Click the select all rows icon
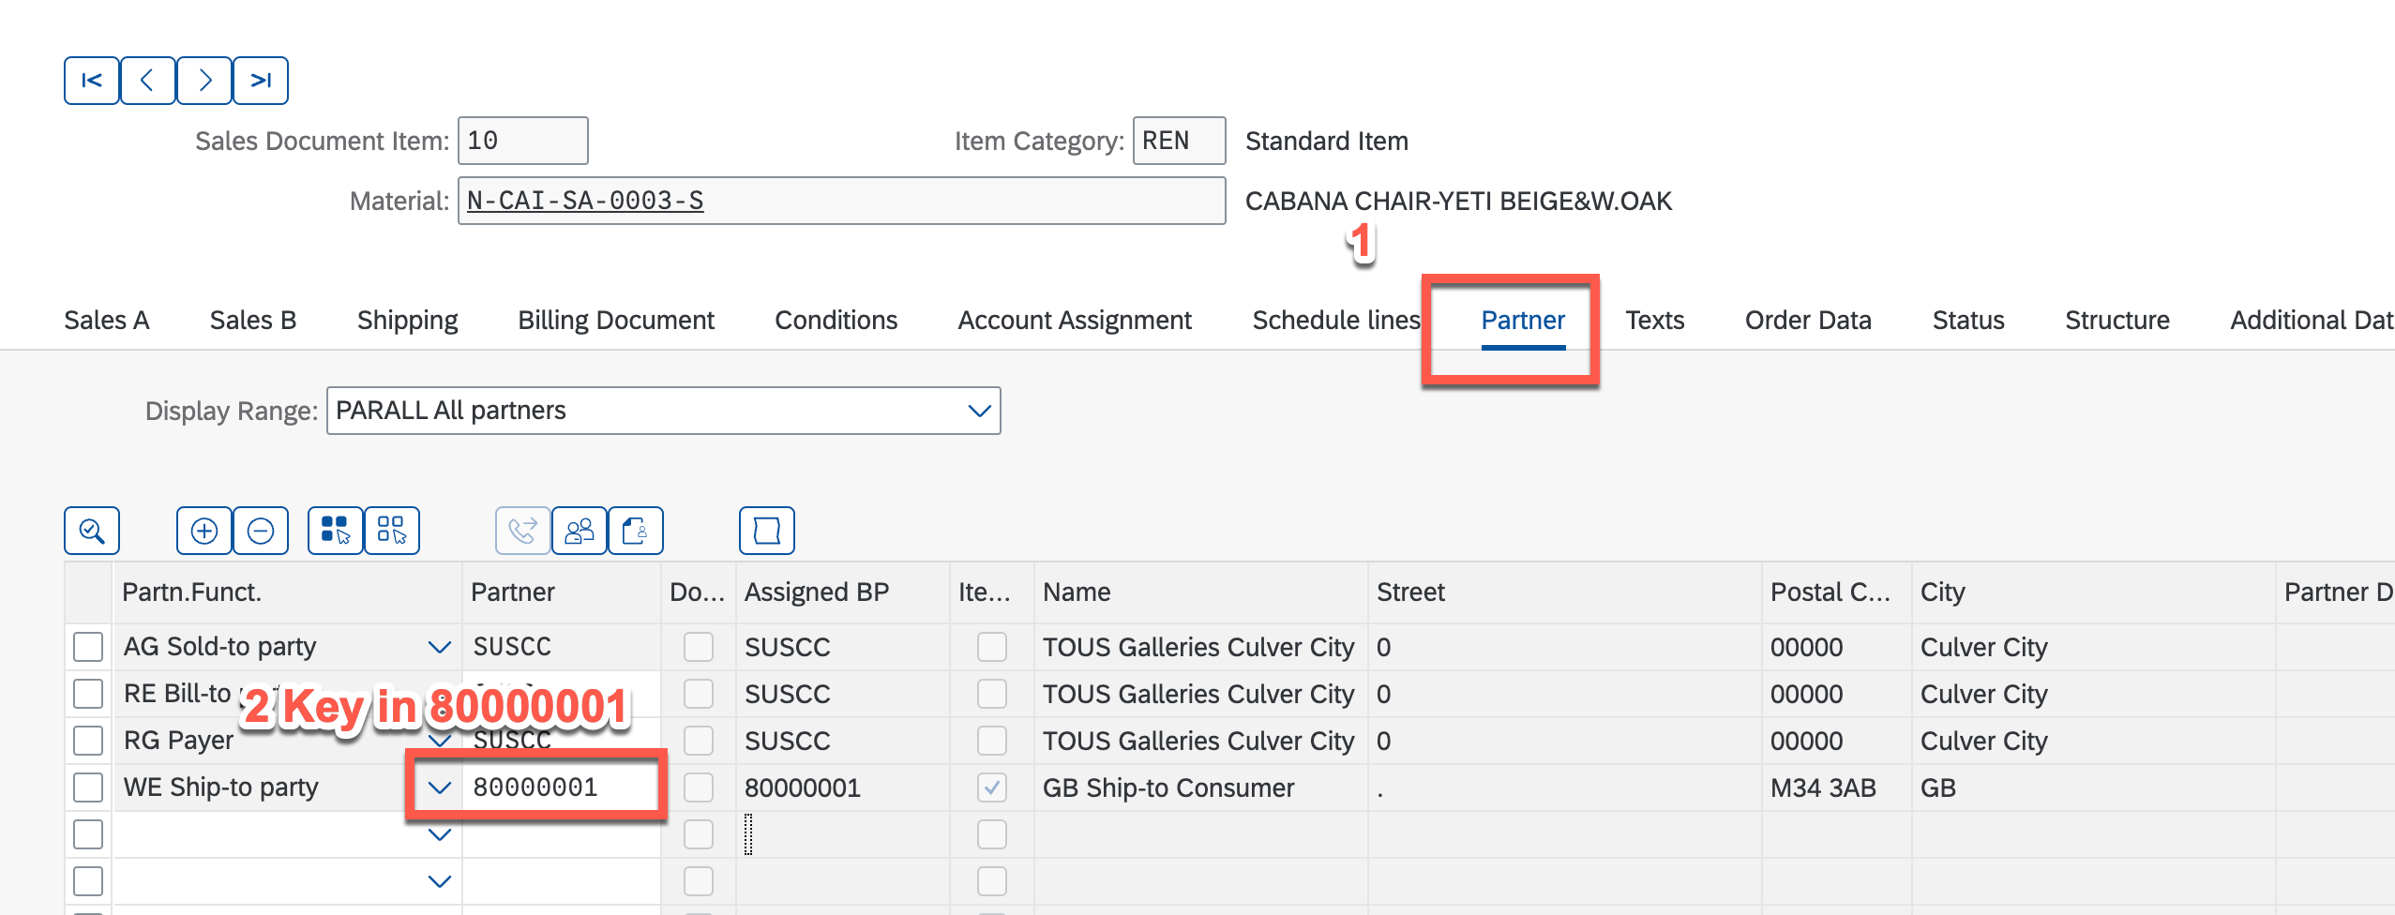The width and height of the screenshot is (2395, 915). point(335,531)
